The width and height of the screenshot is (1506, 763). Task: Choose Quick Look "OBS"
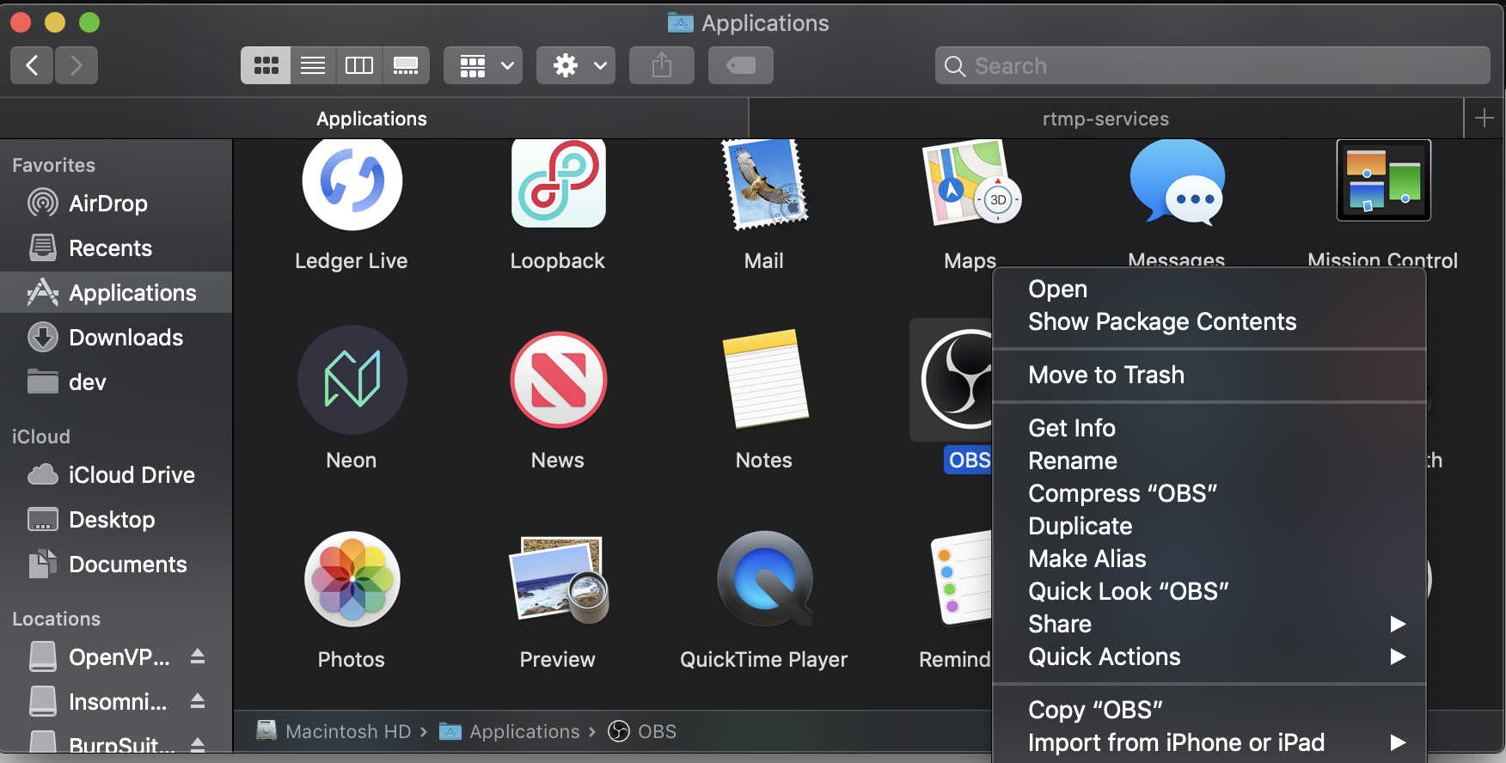(1209, 592)
